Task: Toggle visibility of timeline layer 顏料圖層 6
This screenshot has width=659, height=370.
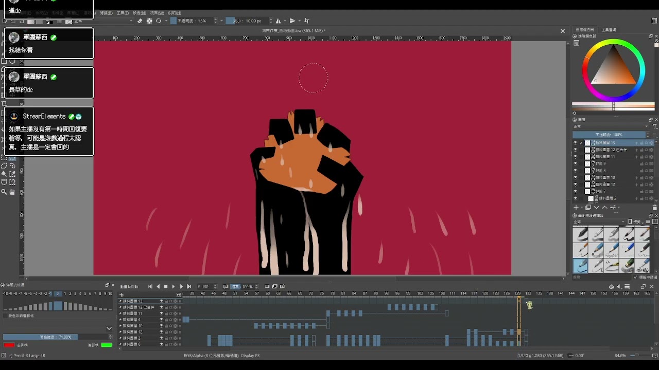Action: pos(161,344)
